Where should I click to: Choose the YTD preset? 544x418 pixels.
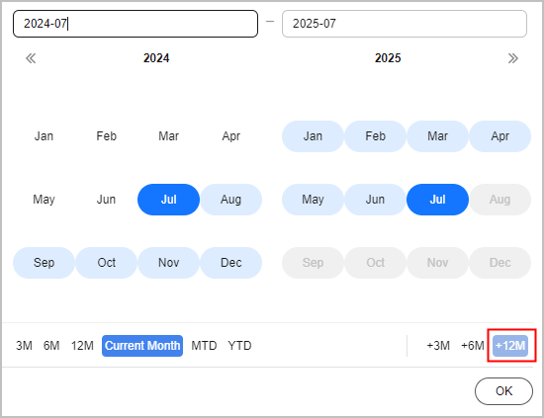point(239,346)
